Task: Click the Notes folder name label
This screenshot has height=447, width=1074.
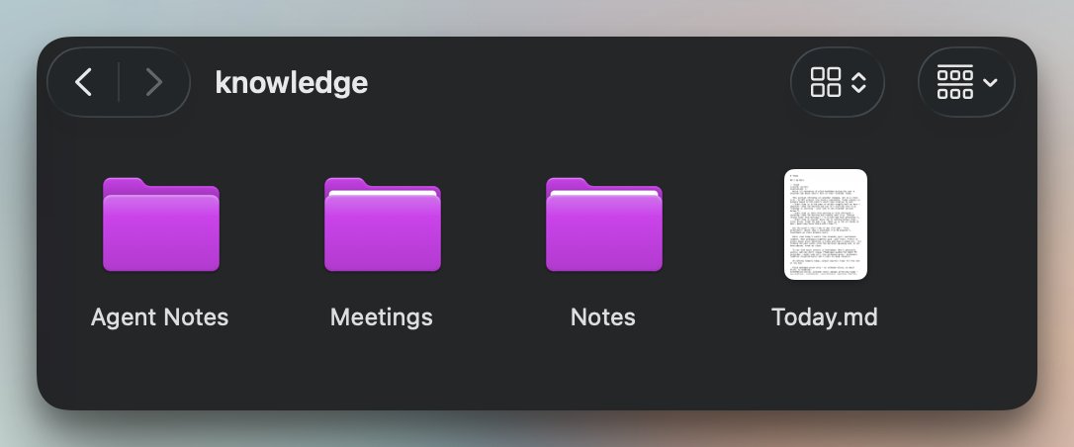Action: 602,316
